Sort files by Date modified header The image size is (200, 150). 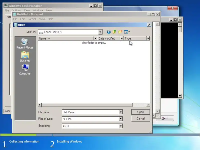(x=109, y=38)
